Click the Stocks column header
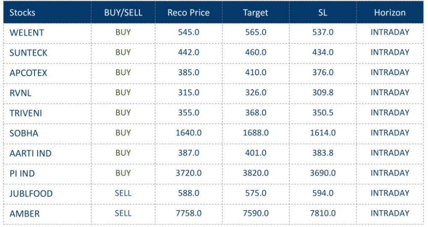428x227 pixels. coord(23,13)
